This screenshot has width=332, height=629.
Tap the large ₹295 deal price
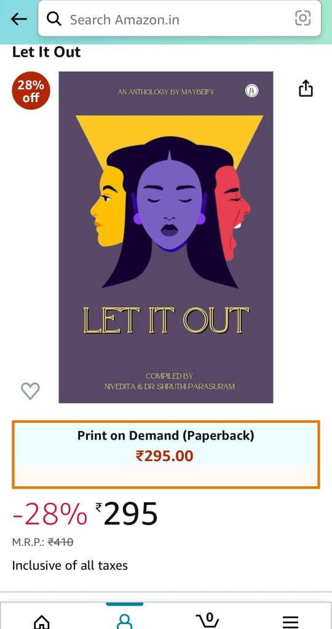coord(126,514)
